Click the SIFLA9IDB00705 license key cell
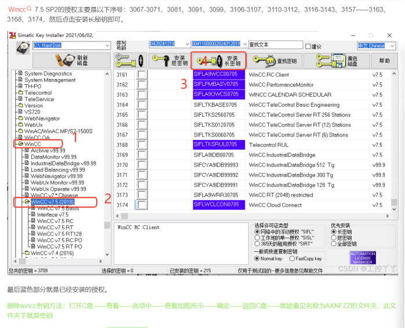This screenshot has height=328, width=405. [214, 155]
